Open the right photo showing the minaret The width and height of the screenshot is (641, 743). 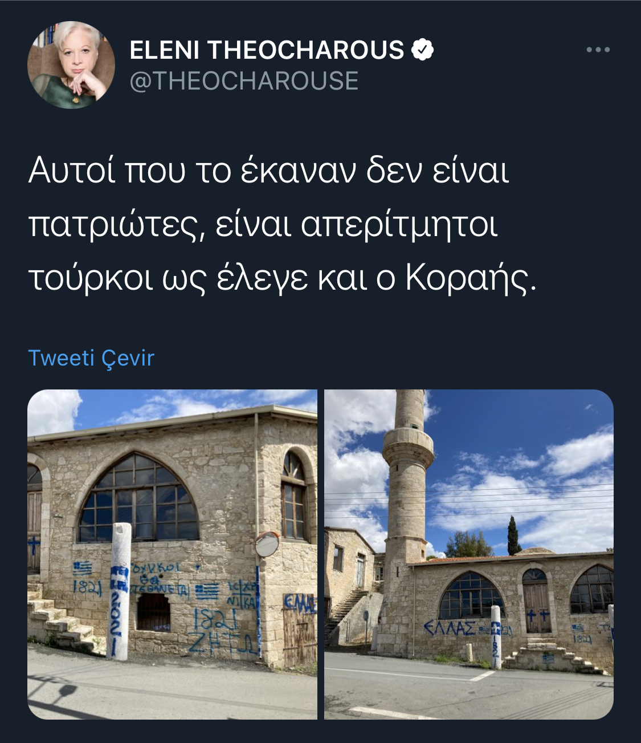tap(469, 554)
